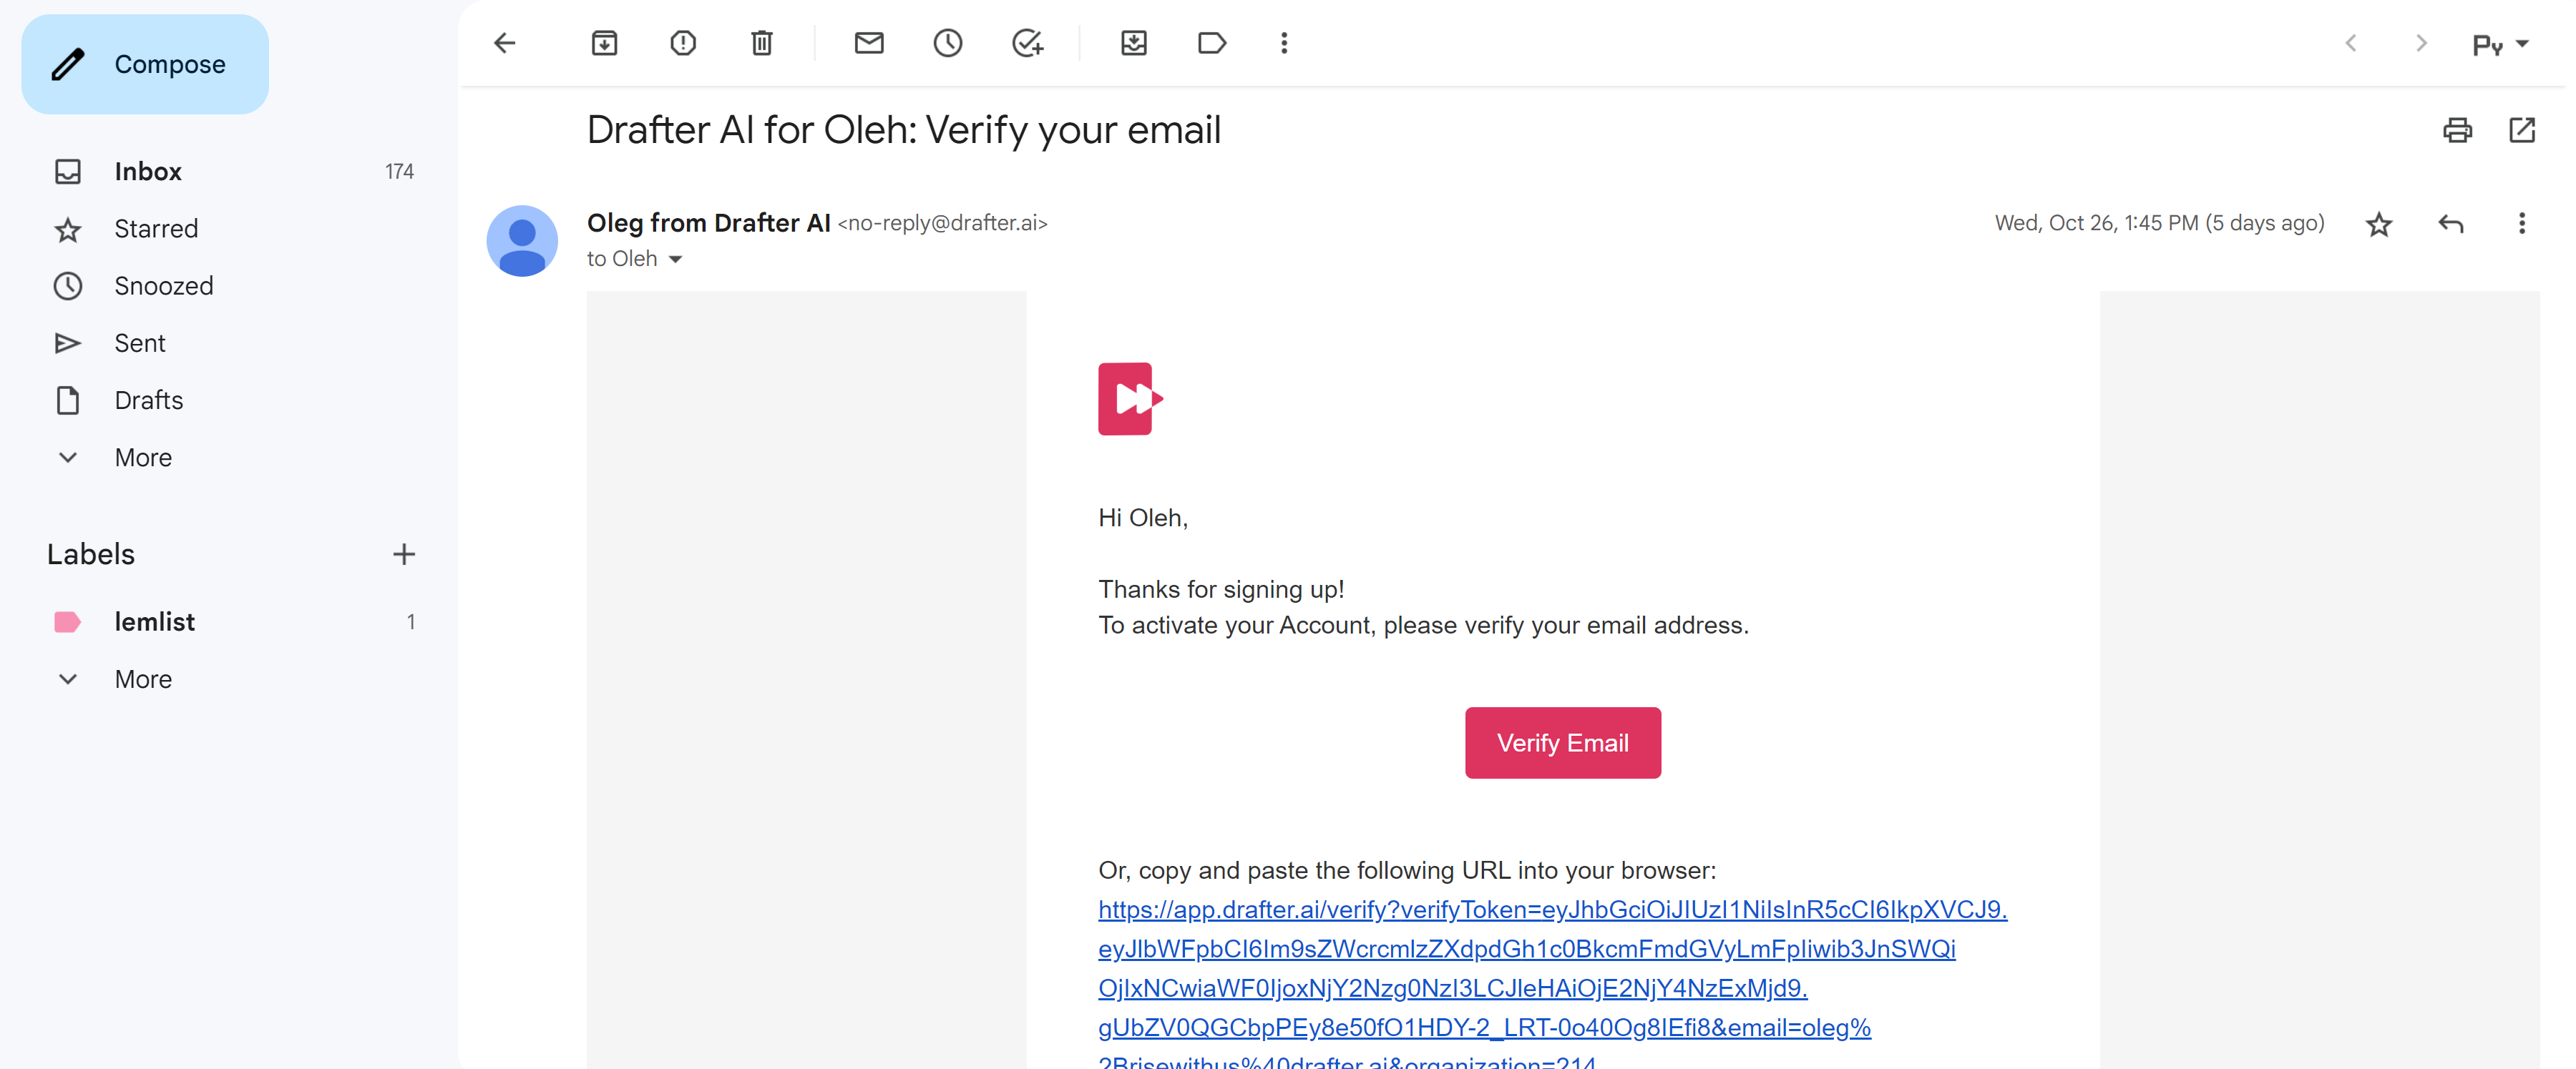The width and height of the screenshot is (2576, 1069).
Task: Go to the Sent folder
Action: tap(140, 344)
